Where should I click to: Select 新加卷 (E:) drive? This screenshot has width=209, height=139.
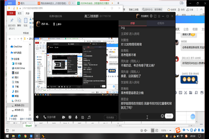tap(18, 110)
